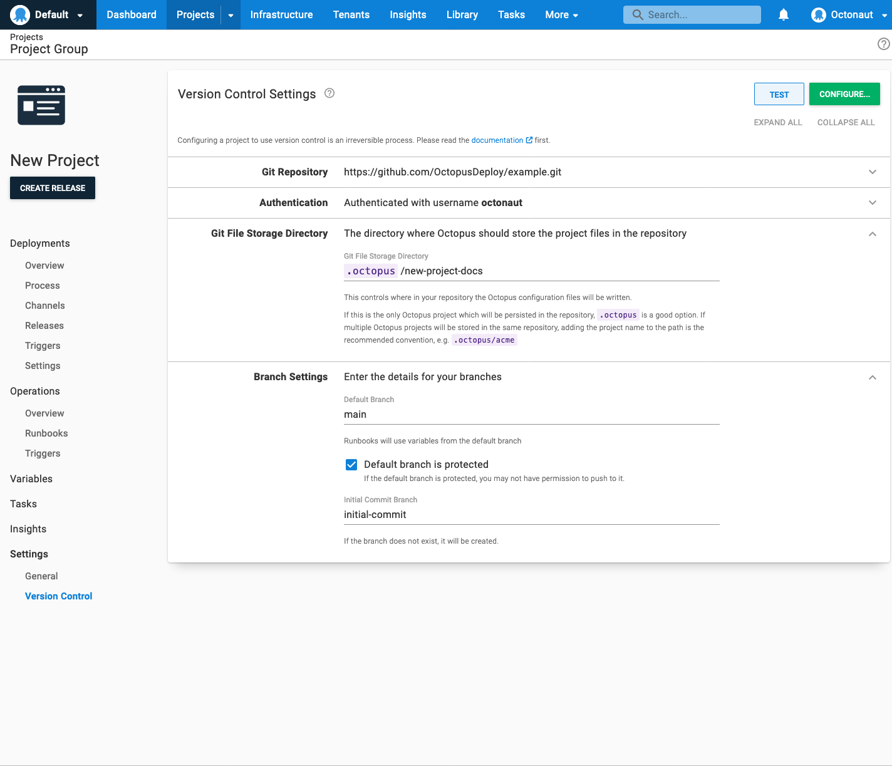Navigate to the Infrastructure tab

point(281,14)
